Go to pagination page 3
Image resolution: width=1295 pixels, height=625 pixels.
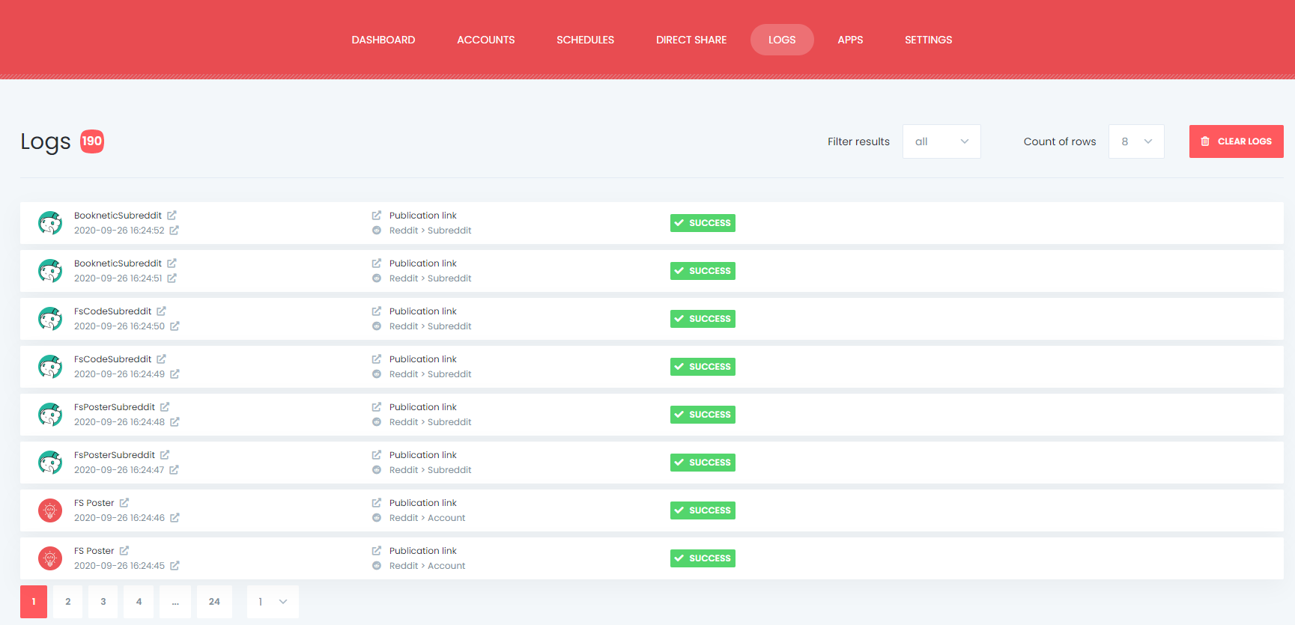103,602
